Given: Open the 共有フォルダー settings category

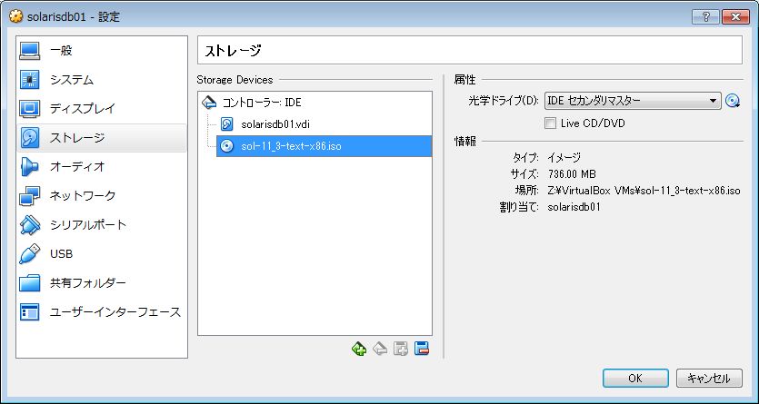Looking at the screenshot, I should click(102, 282).
